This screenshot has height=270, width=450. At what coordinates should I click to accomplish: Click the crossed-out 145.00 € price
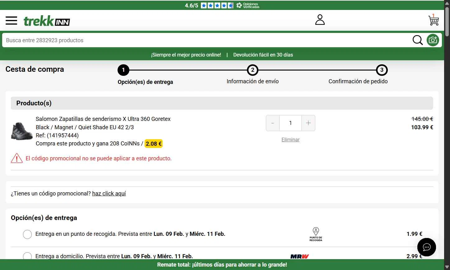pos(422,119)
